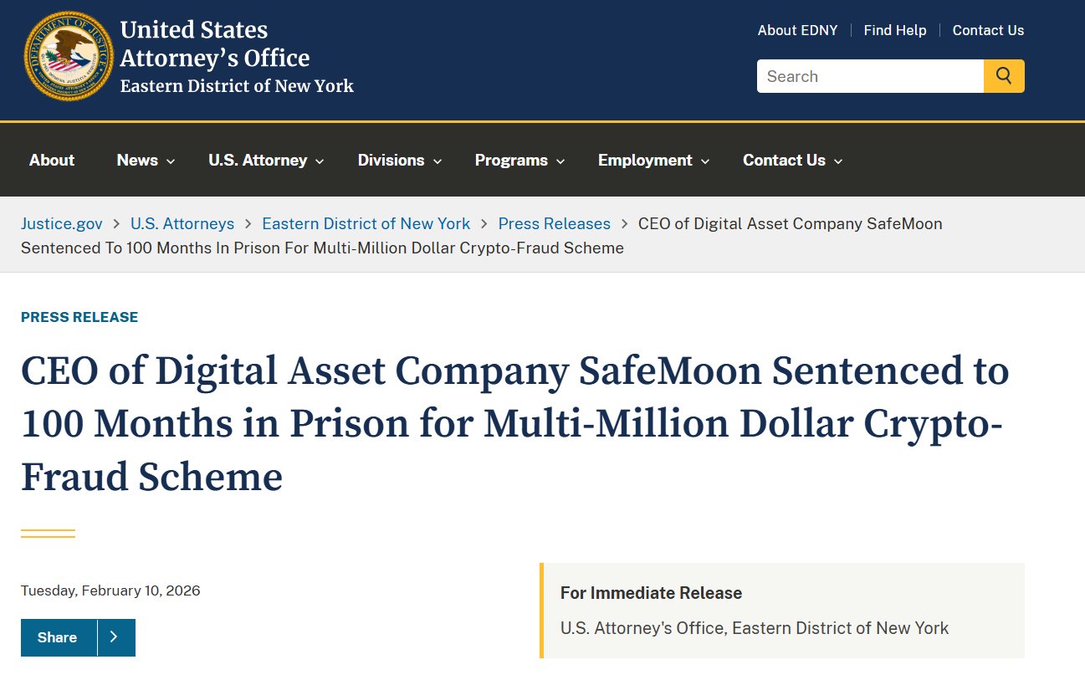Open the Press Releases breadcrumb link
The width and height of the screenshot is (1085, 680).
(555, 224)
